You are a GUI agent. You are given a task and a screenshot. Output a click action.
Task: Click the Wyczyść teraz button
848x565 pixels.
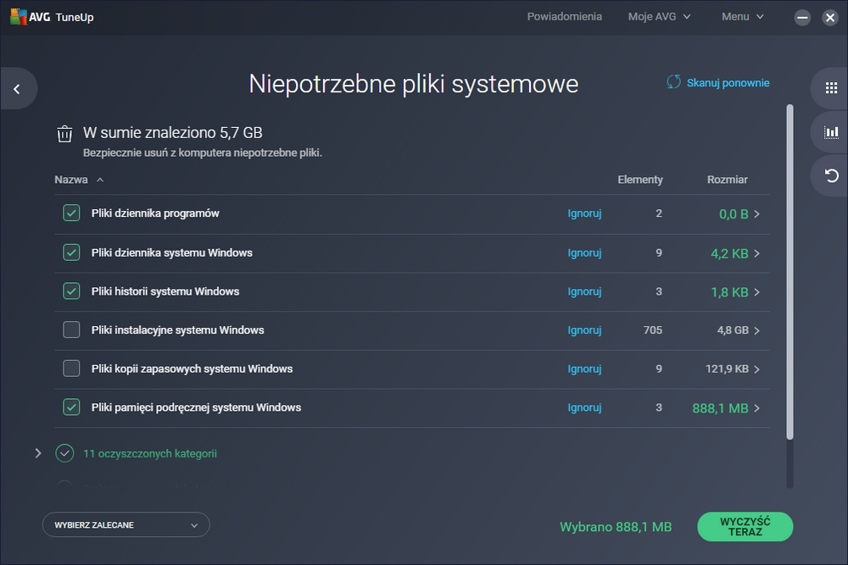[745, 527]
